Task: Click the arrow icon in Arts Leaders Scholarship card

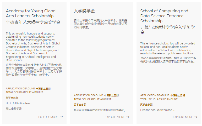Action: (x=61, y=117)
